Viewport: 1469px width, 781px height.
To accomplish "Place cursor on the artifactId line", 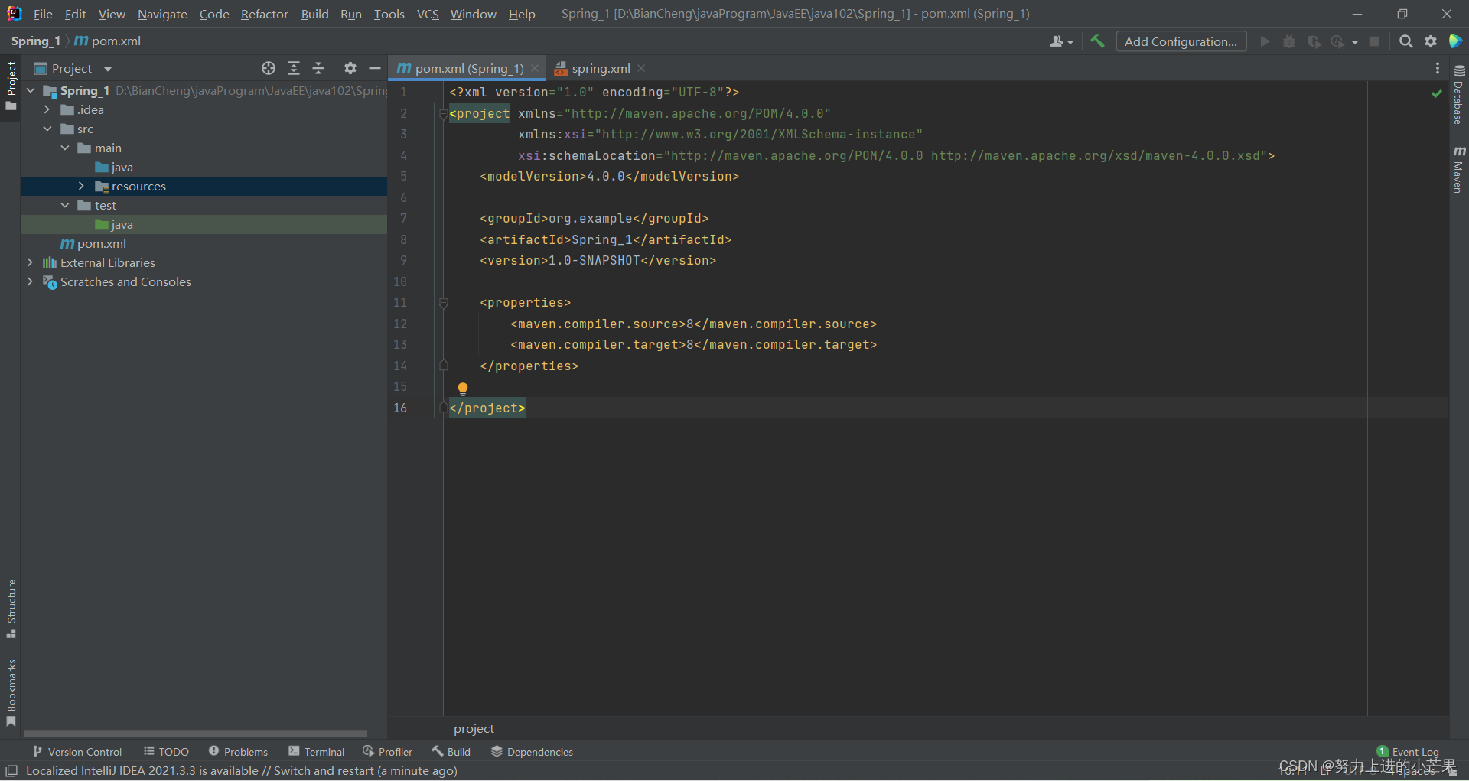I will (605, 239).
